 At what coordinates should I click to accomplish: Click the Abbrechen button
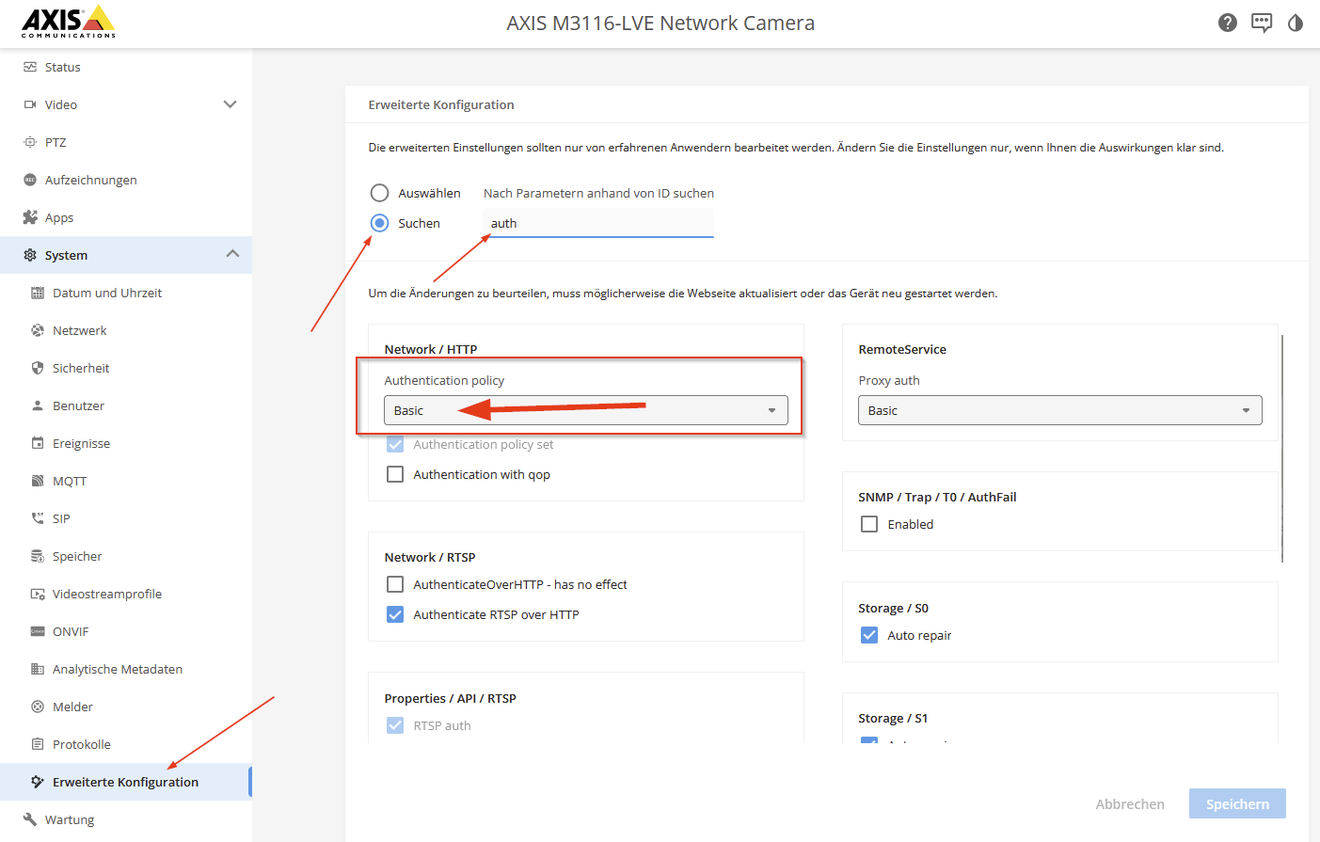pyautogui.click(x=1129, y=803)
